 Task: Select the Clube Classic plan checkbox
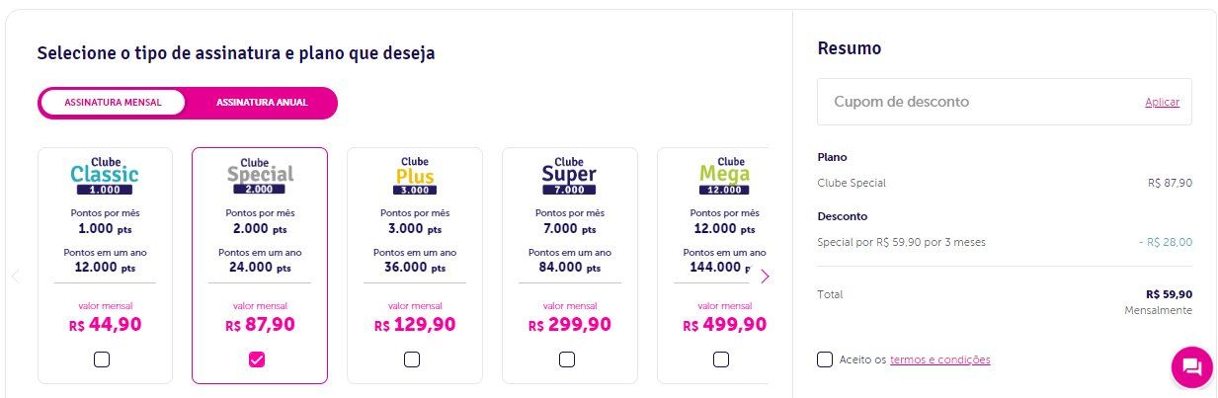point(102,359)
